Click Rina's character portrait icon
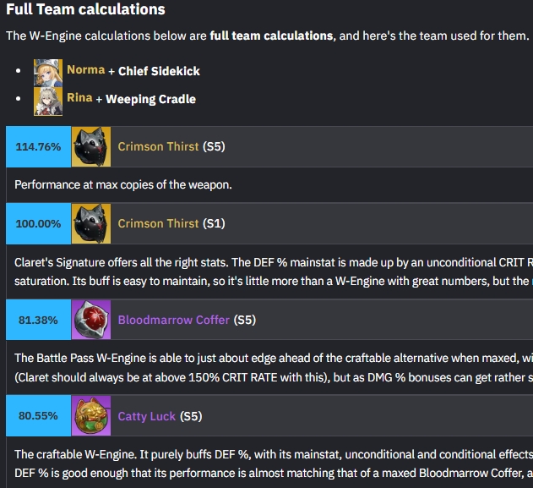 coord(48,101)
